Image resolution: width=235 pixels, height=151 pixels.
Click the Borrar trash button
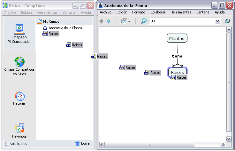click(x=83, y=144)
